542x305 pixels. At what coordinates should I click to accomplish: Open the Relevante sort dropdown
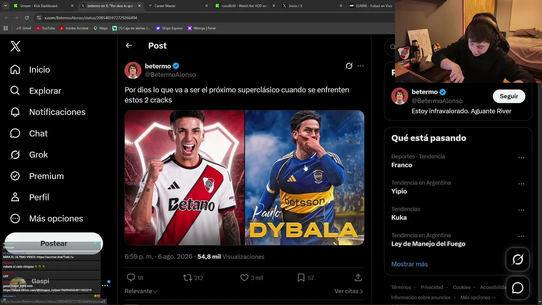pyautogui.click(x=141, y=291)
